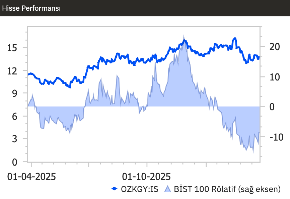Image resolution: width=290 pixels, height=199 pixels.
Task: Toggle the OZKGY:IS series legend label
Action: 141,189
